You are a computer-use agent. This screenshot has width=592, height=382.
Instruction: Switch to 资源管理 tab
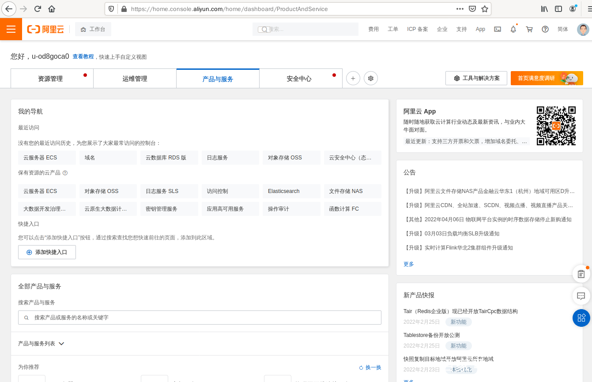tap(52, 79)
